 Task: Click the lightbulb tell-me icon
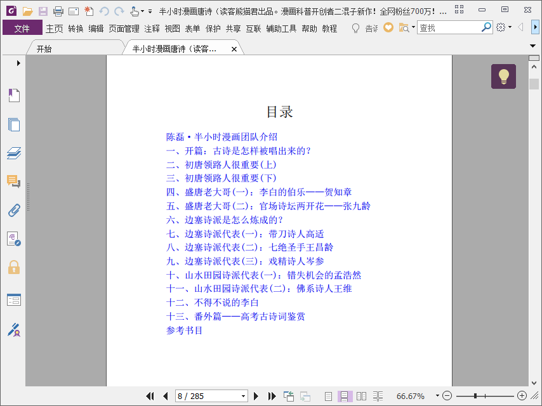355,28
